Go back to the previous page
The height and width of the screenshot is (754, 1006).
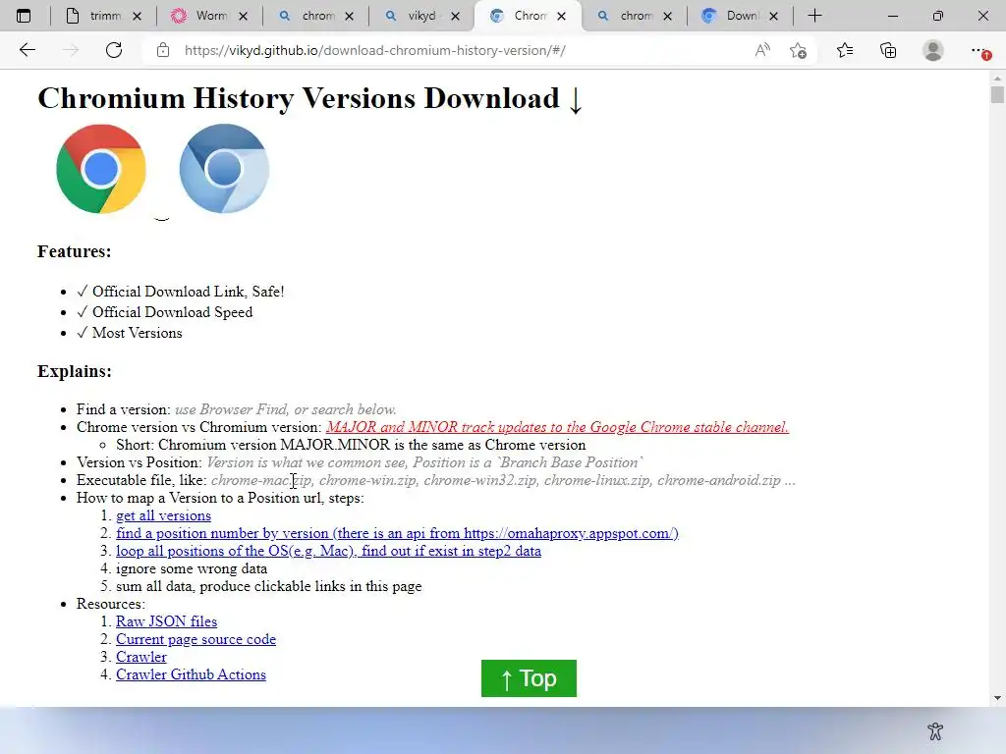27,50
